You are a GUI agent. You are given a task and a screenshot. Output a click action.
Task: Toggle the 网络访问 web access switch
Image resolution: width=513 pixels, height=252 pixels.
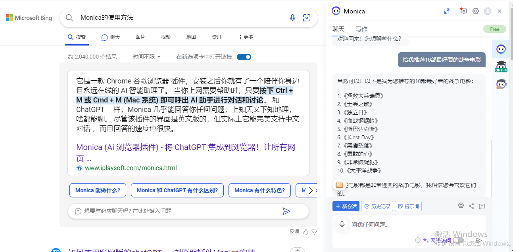coord(459,240)
